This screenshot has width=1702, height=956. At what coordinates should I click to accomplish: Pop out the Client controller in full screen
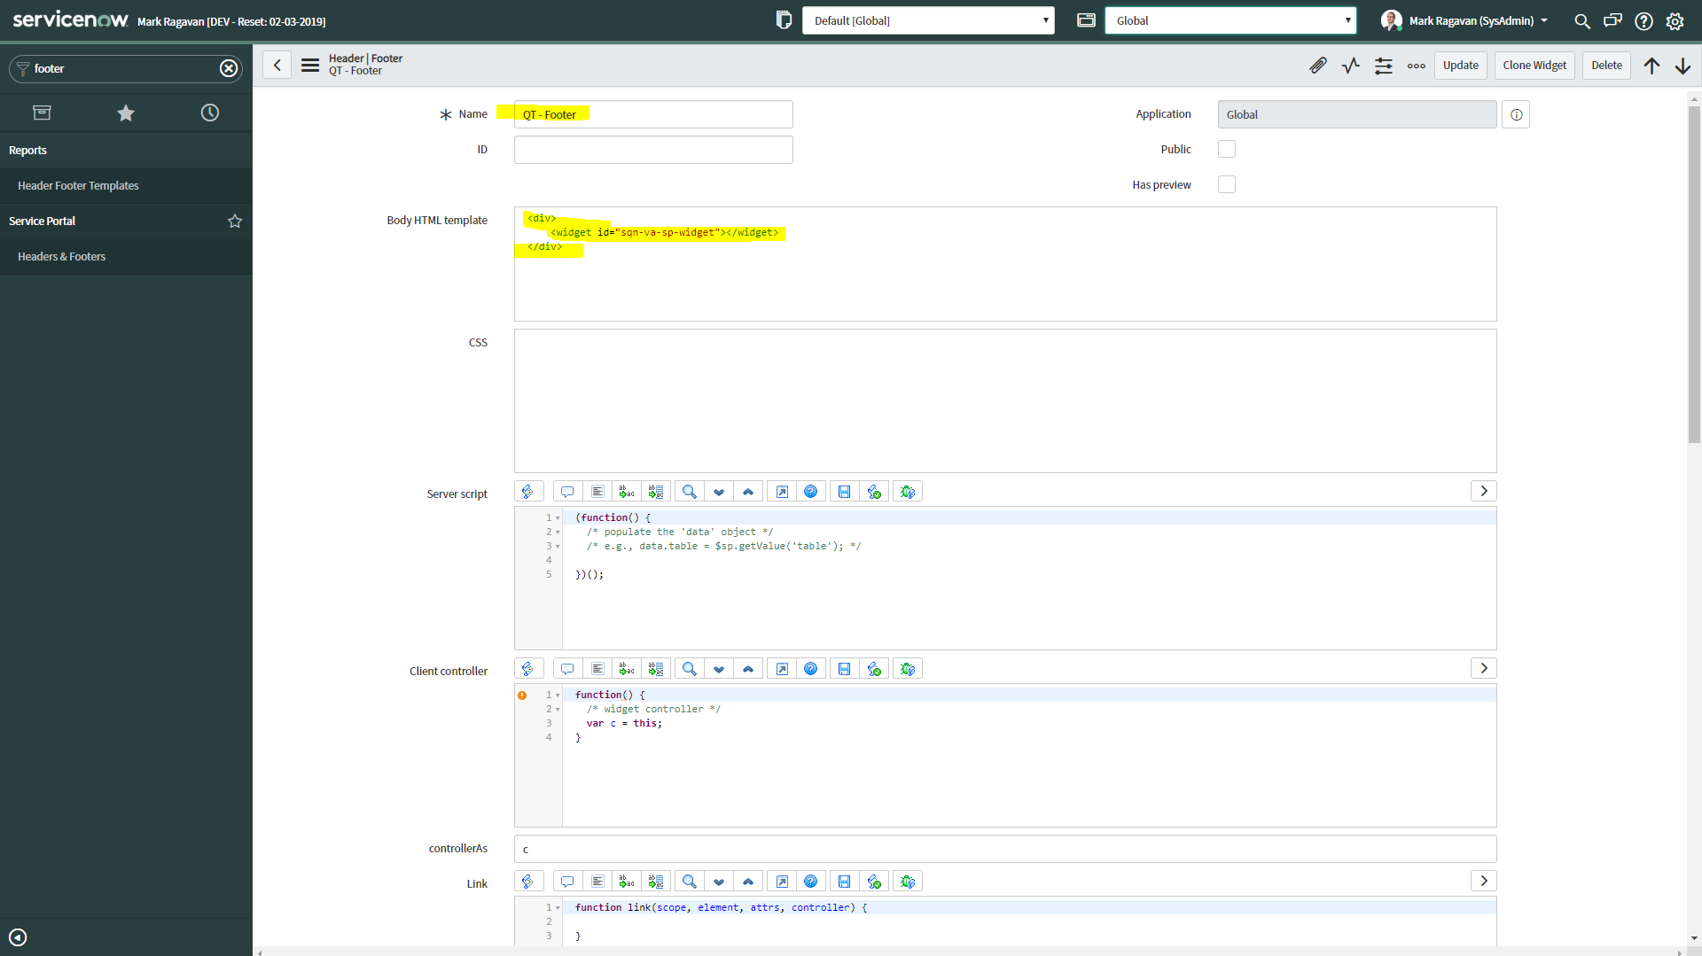click(x=782, y=668)
